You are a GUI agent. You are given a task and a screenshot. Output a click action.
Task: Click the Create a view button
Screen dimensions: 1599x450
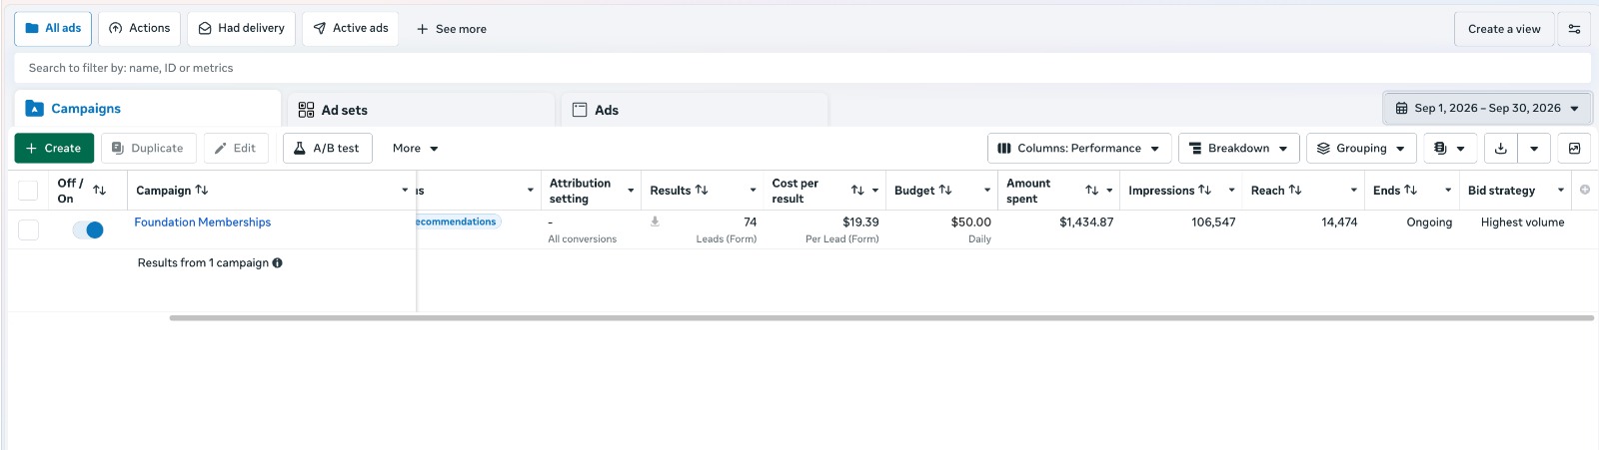coord(1504,29)
